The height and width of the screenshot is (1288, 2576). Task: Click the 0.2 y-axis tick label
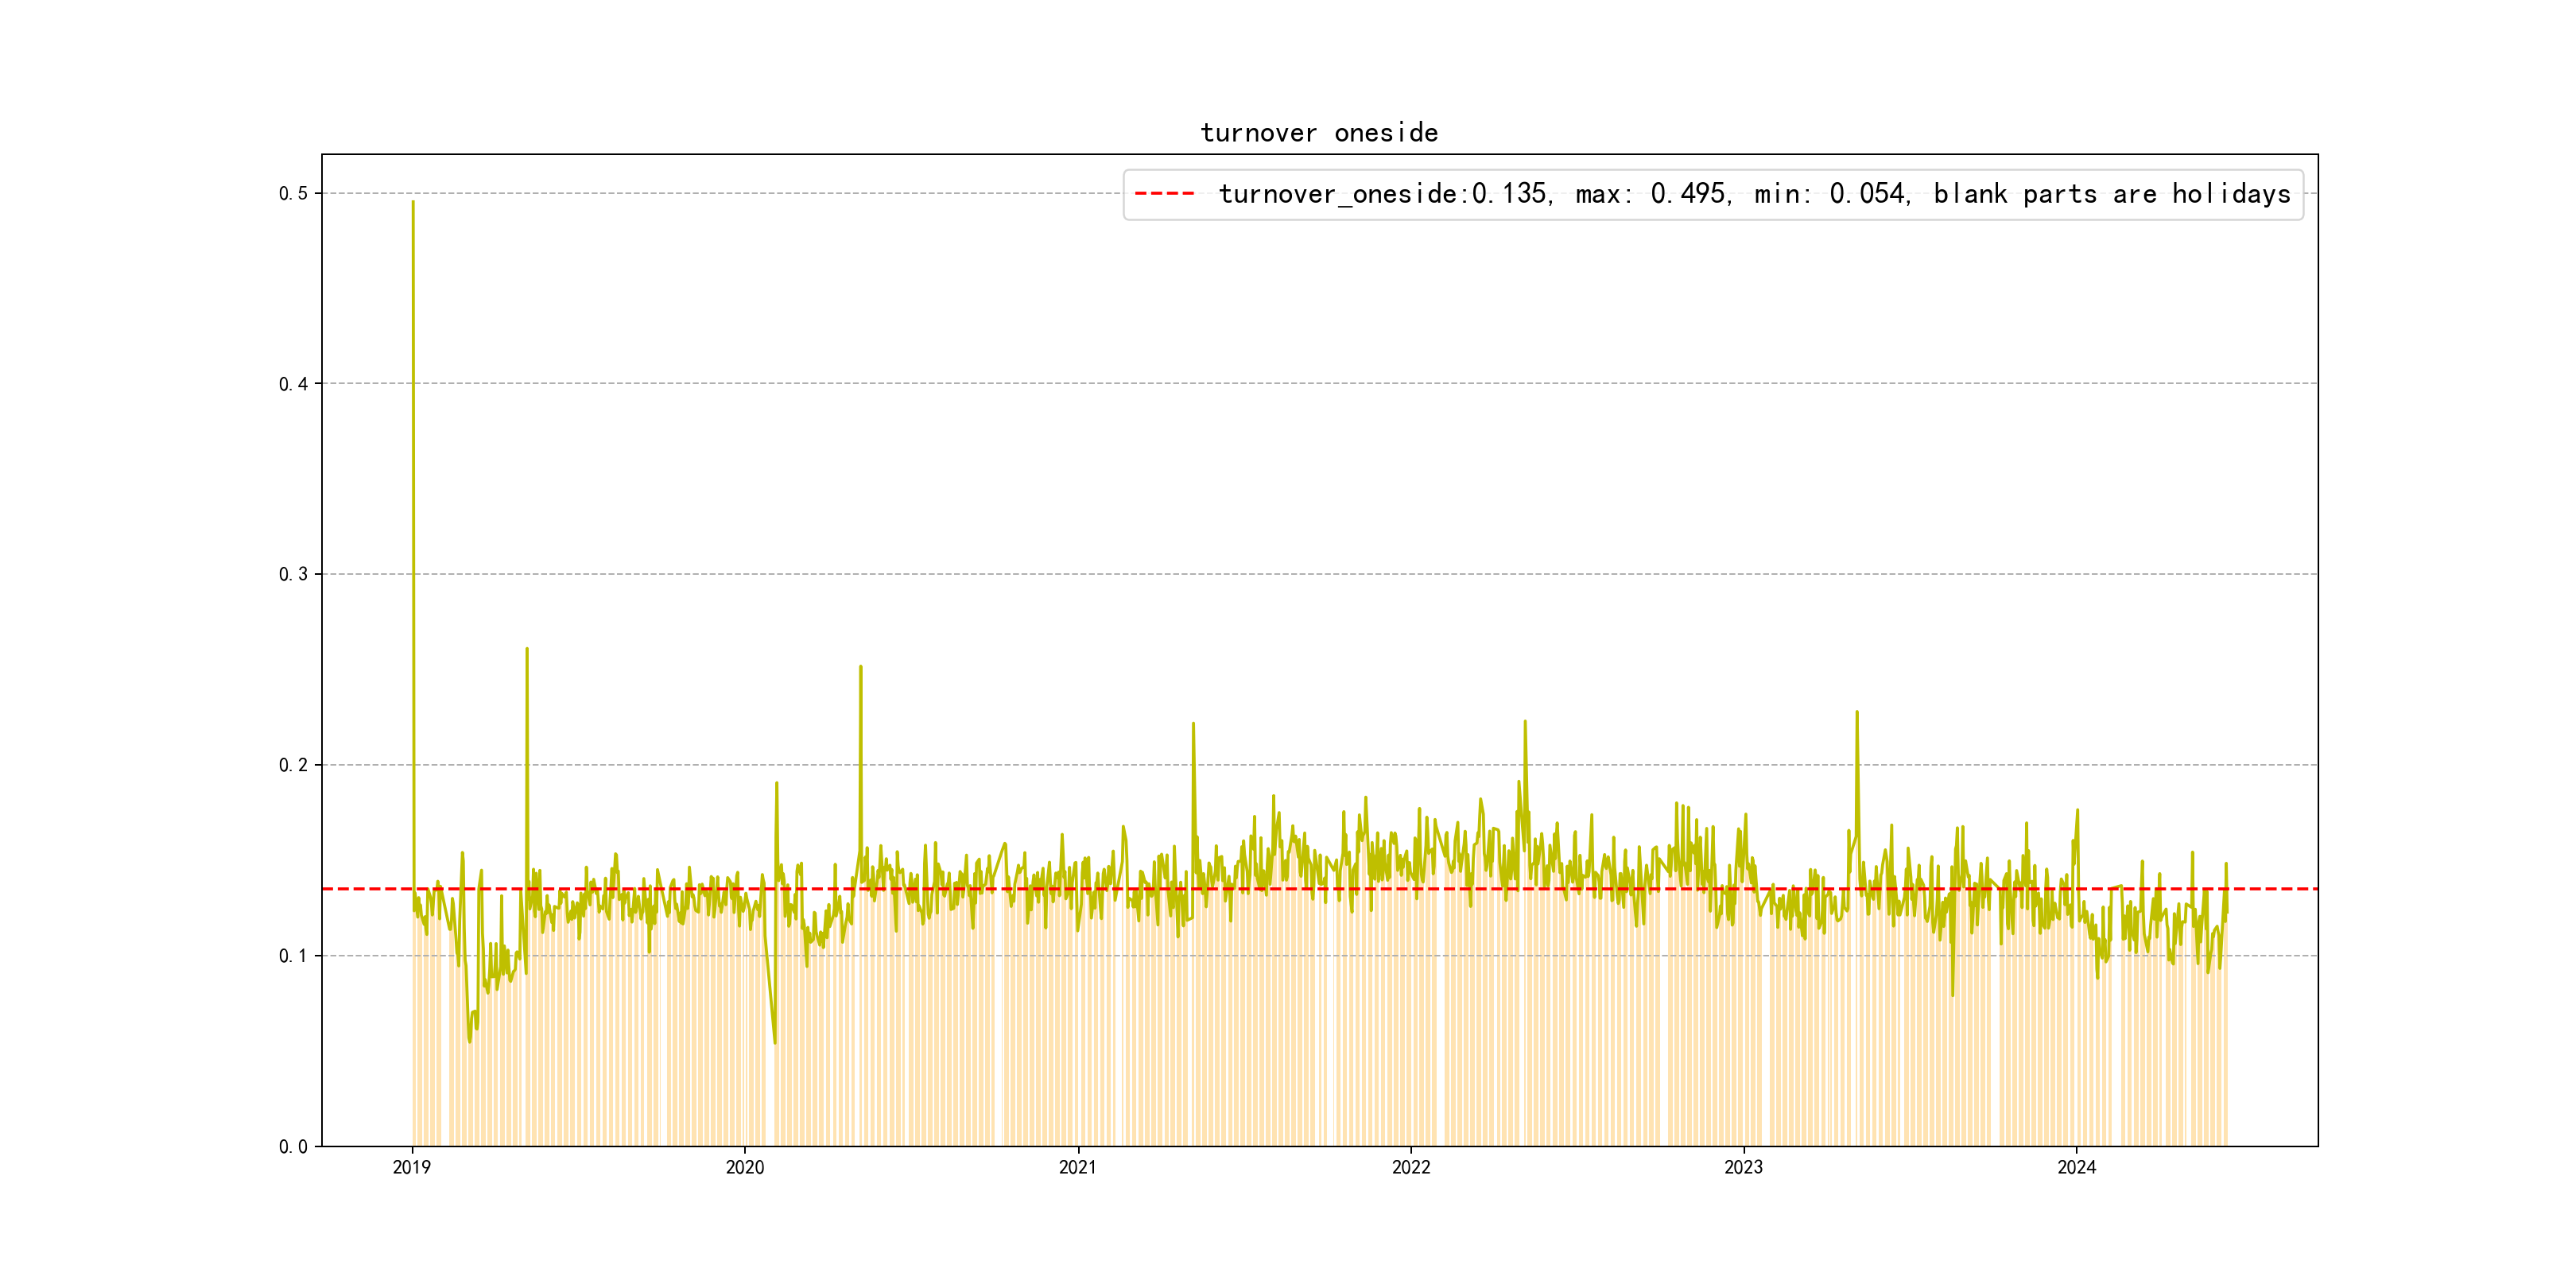(293, 765)
